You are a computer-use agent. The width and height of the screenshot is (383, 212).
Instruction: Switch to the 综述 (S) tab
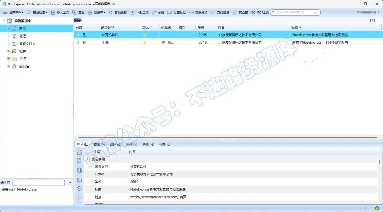(x=116, y=145)
